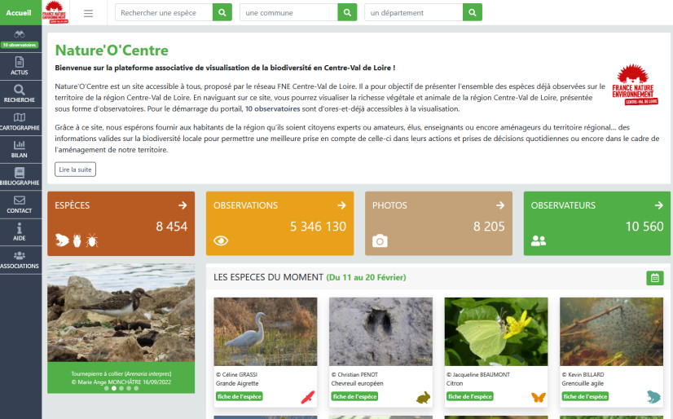The image size is (673, 419).
Task: Open the Contact sidebar item
Action: tap(20, 205)
